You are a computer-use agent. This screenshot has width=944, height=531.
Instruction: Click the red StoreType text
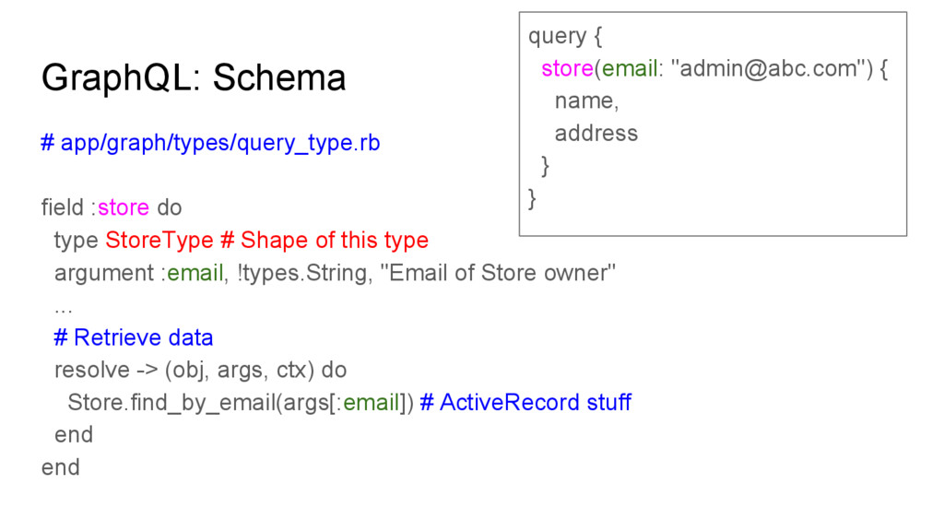tap(159, 241)
